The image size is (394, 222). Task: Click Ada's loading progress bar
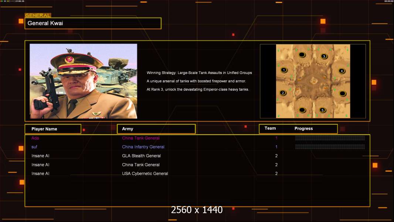tap(330, 138)
